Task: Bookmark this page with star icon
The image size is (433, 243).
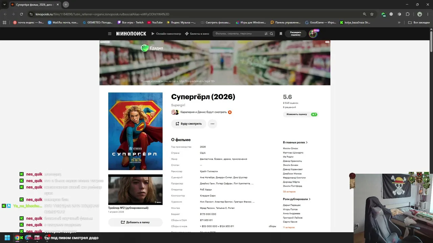Action: tap(372, 14)
